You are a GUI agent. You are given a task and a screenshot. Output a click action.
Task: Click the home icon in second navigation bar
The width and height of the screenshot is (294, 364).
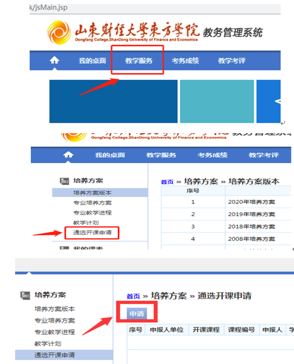click(x=68, y=155)
